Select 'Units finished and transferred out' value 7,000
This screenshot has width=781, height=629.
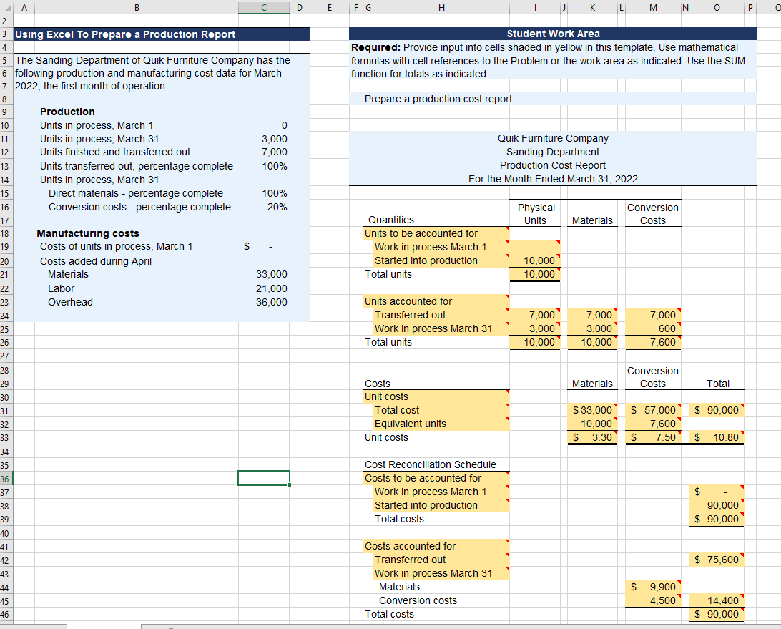(263, 152)
